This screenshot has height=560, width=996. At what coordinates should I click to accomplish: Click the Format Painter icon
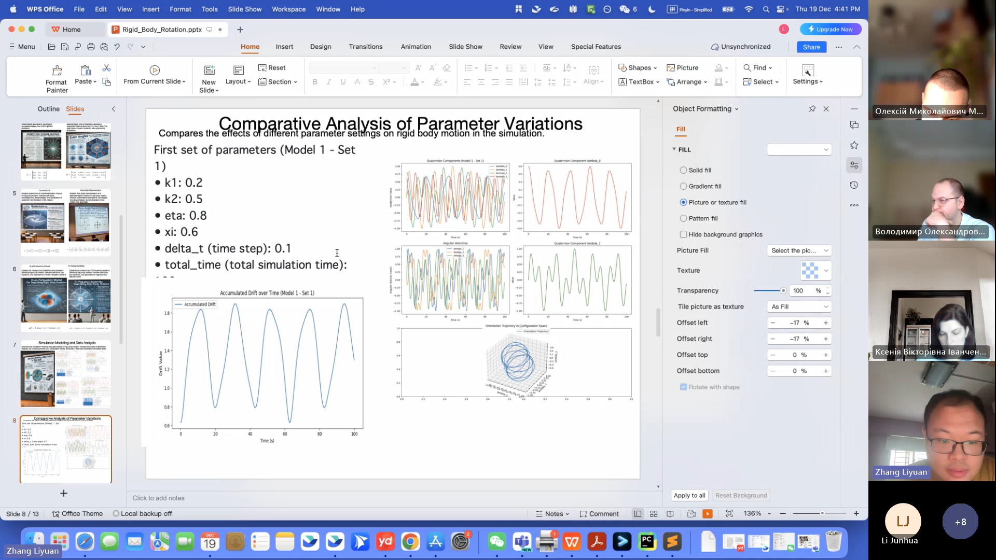pos(57,71)
